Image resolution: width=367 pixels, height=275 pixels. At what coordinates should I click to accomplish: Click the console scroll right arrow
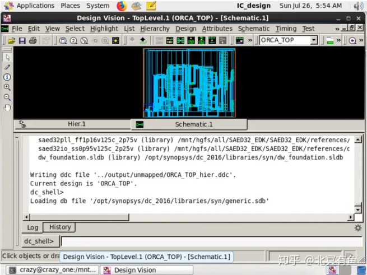coord(350,217)
